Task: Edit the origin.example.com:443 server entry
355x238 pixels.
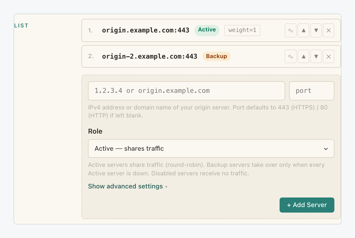Action: click(291, 30)
